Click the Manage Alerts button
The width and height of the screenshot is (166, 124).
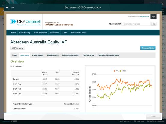point(148,48)
